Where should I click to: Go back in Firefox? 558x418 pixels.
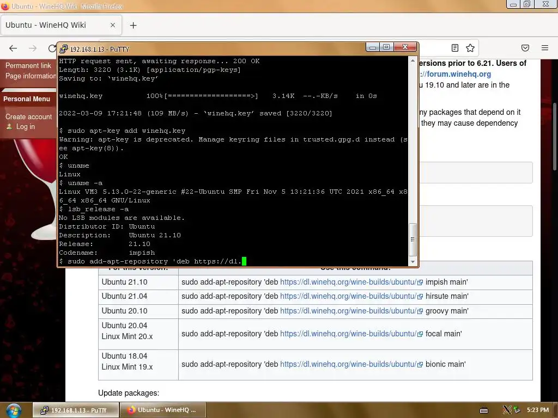point(13,48)
